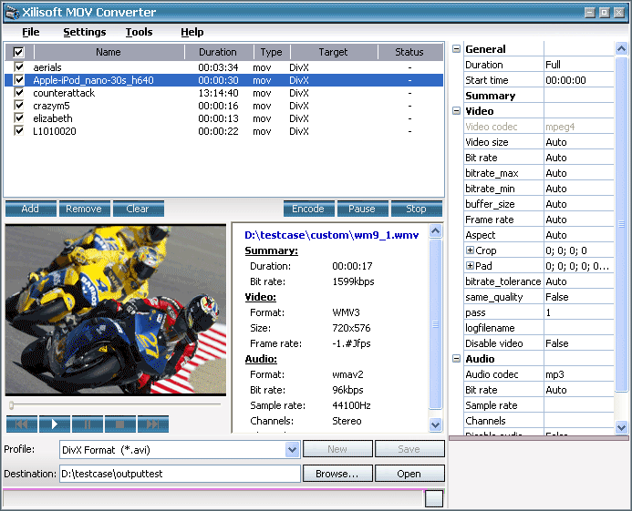This screenshot has width=632, height=511.
Task: Uncheck the crazym5 file checkbox
Action: pyautogui.click(x=18, y=106)
